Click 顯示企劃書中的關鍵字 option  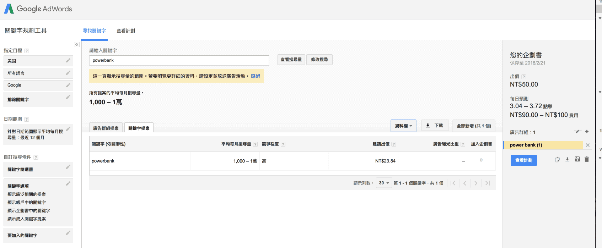(29, 211)
